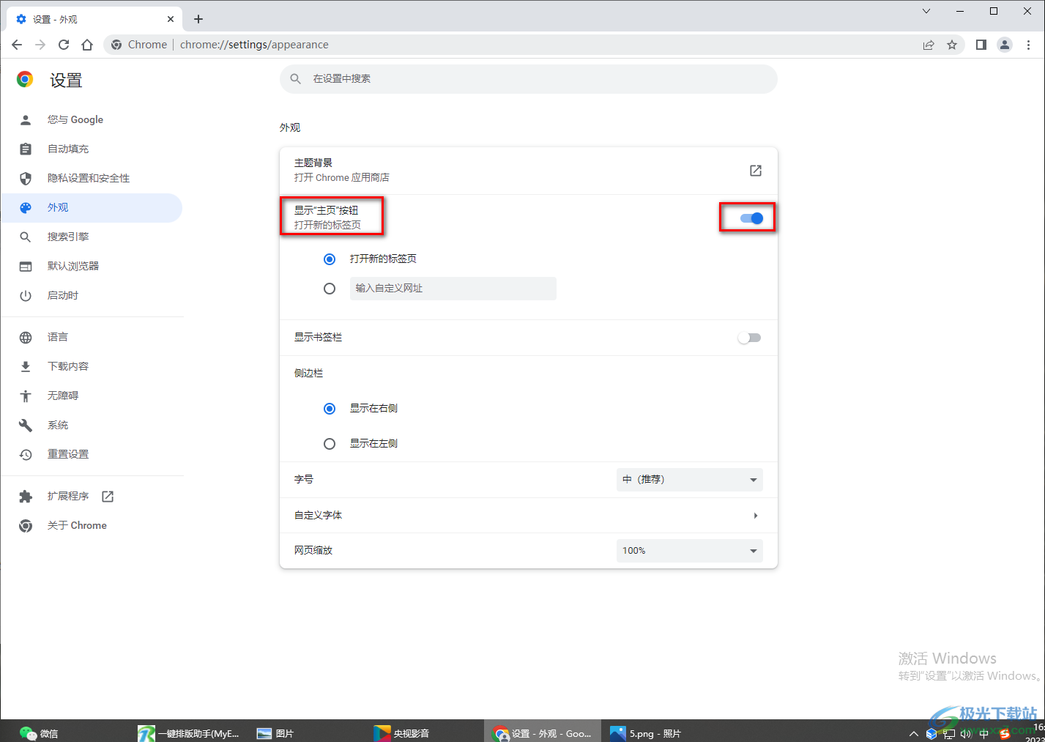Click the browser back arrow

[17, 45]
